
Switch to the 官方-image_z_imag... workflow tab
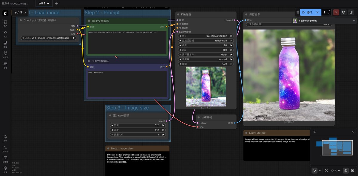click(15, 4)
